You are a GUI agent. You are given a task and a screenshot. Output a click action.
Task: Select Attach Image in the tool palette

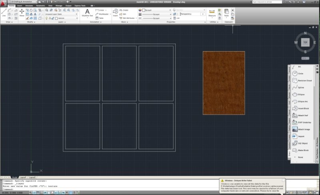pos(301,129)
